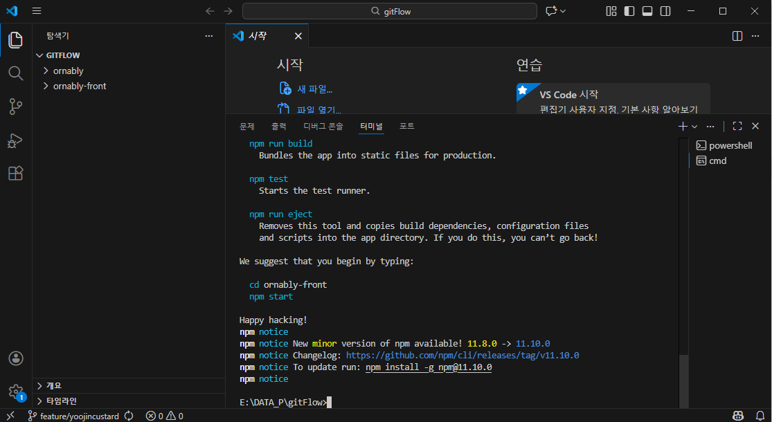The image size is (772, 422).
Task: Open the new terminal profile dropdown
Action: pos(694,127)
